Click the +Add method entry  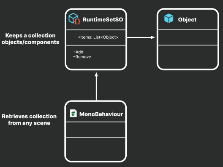[78, 52]
